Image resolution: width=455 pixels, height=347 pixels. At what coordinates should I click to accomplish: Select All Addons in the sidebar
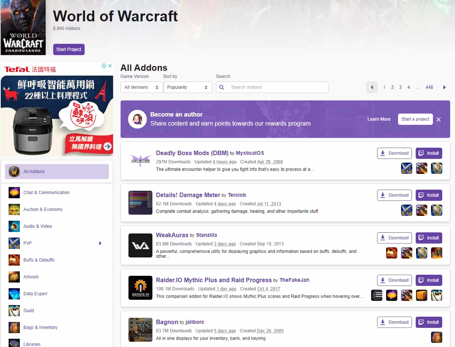[x=57, y=172]
